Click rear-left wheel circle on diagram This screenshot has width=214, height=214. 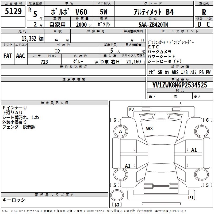121,175
